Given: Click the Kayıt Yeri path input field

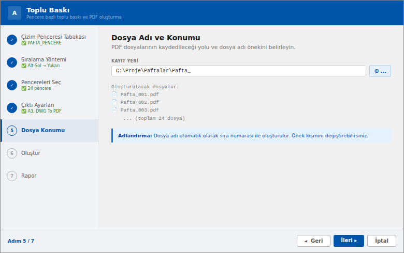Looking at the screenshot, I should [x=239, y=71].
